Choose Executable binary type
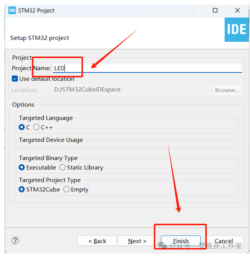The width and height of the screenshot is (250, 256). (22, 167)
